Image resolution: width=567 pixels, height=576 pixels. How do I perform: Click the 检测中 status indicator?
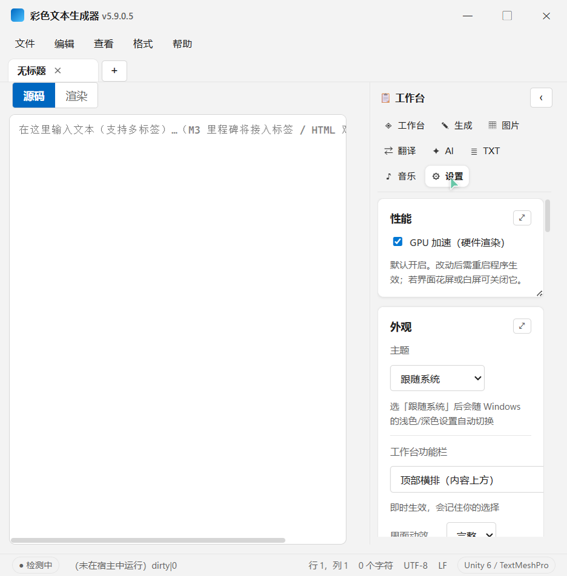pos(35,565)
